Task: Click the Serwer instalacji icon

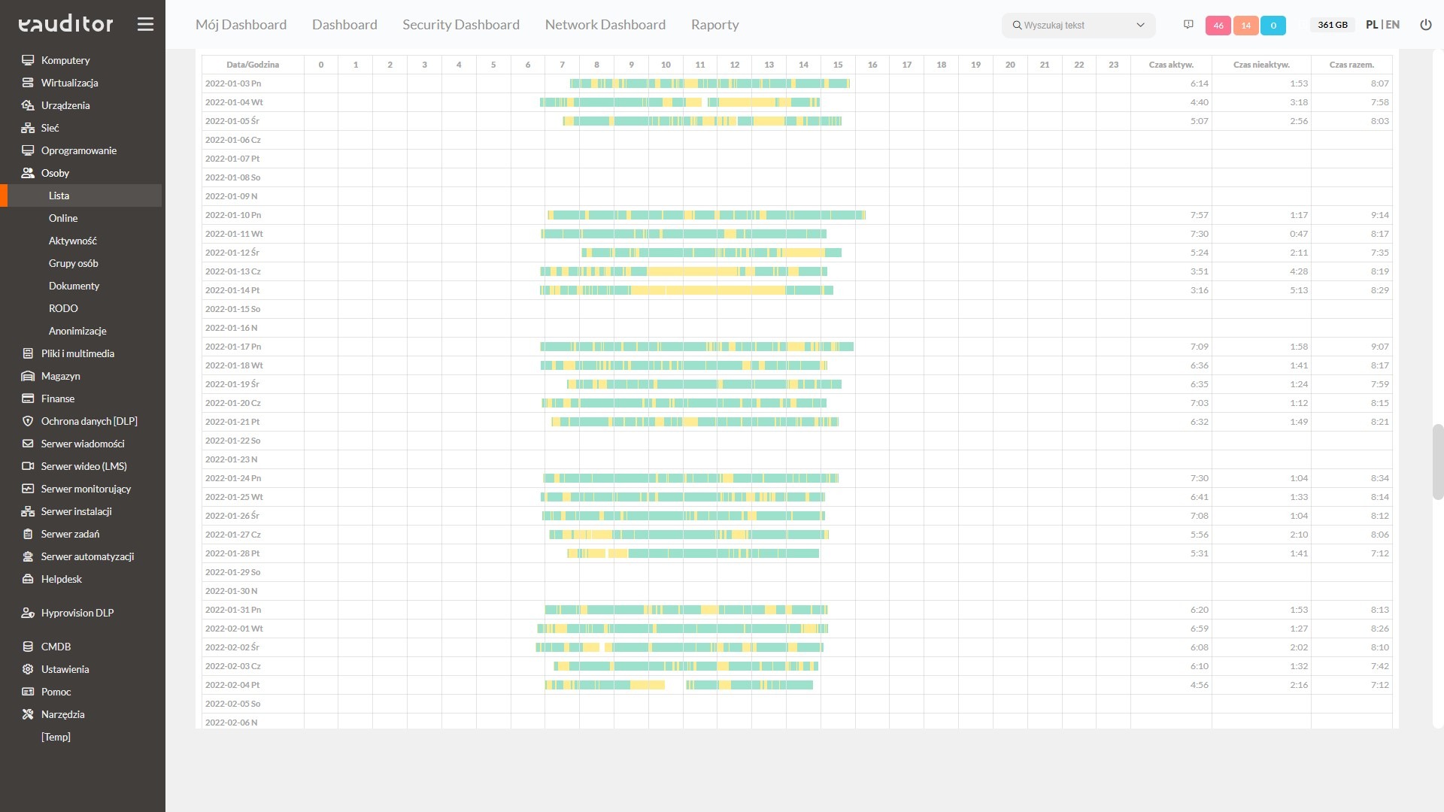Action: [x=28, y=511]
